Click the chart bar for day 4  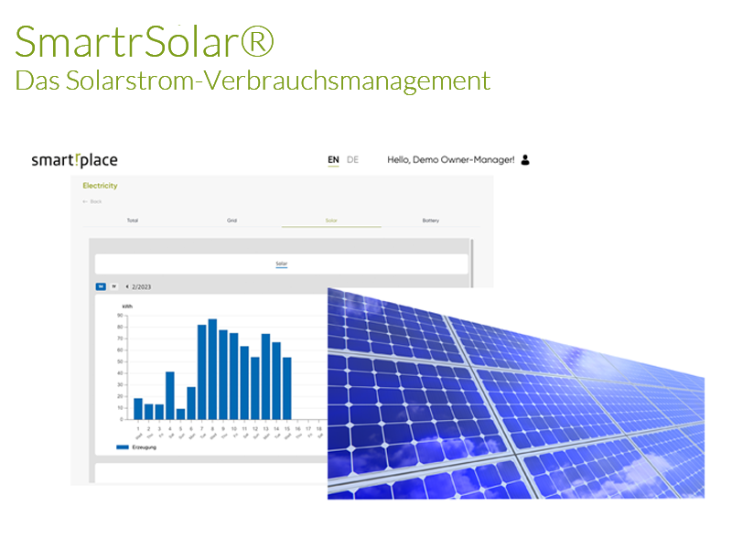(170, 396)
